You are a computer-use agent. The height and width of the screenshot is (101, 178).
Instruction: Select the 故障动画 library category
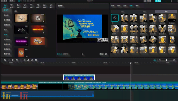pyautogui.click(x=7, y=25)
